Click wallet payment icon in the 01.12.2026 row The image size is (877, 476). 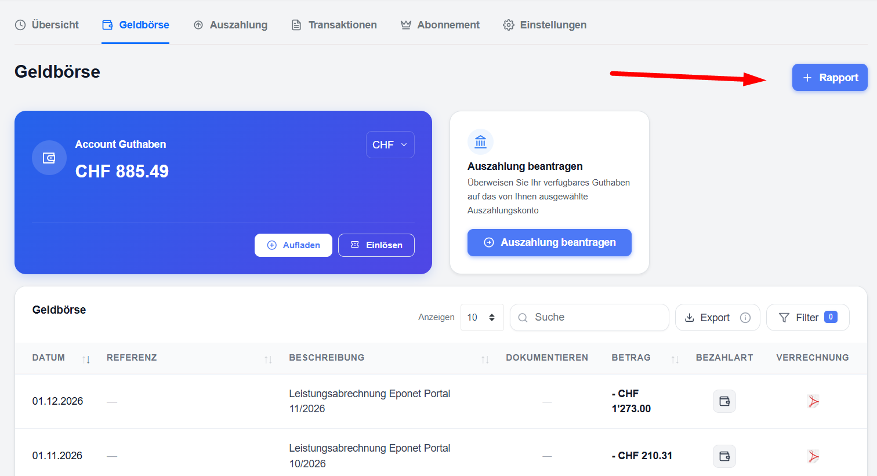click(724, 401)
